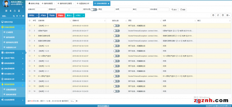Toggle the 是否处理 switch in row 5

coord(117,46)
